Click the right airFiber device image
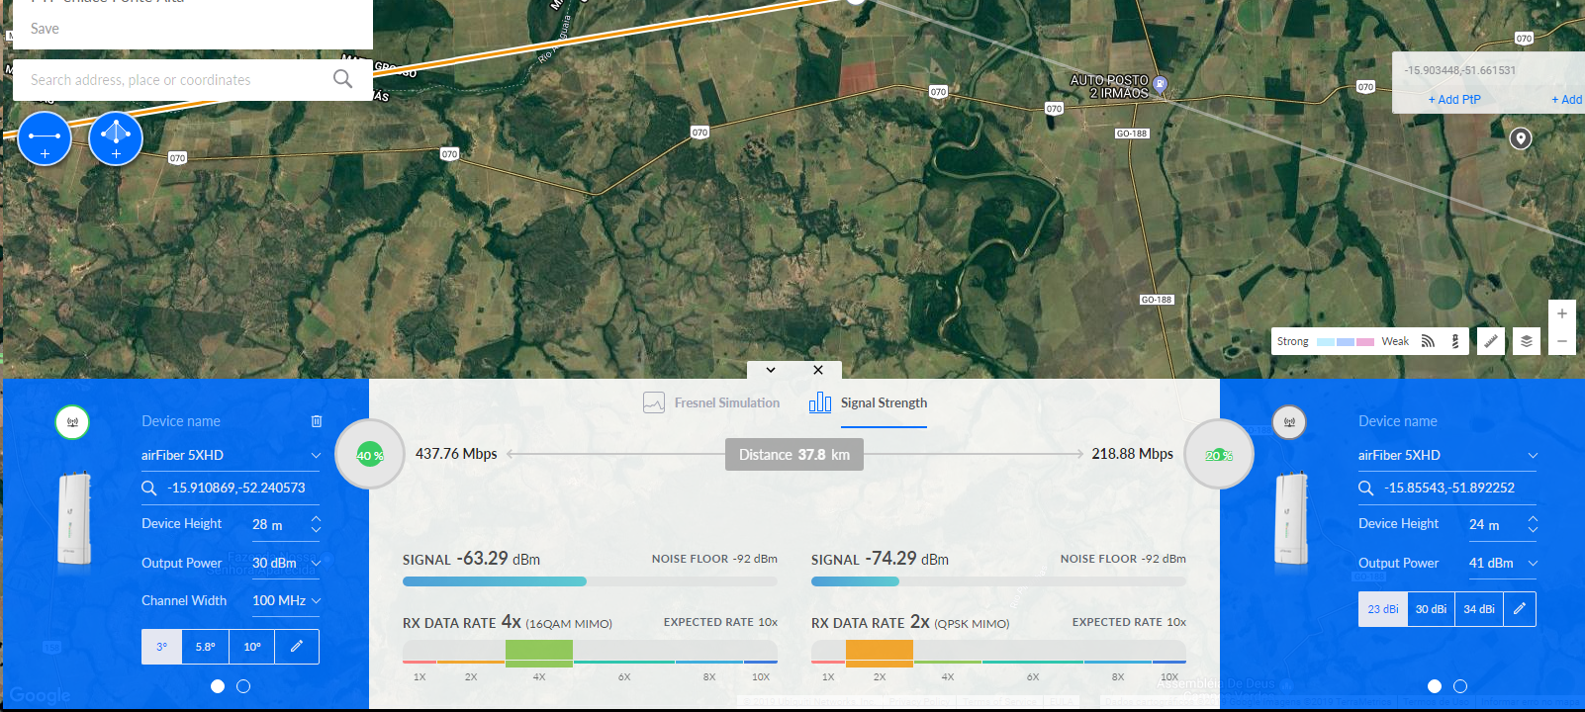This screenshot has height=712, width=1585. [1291, 518]
